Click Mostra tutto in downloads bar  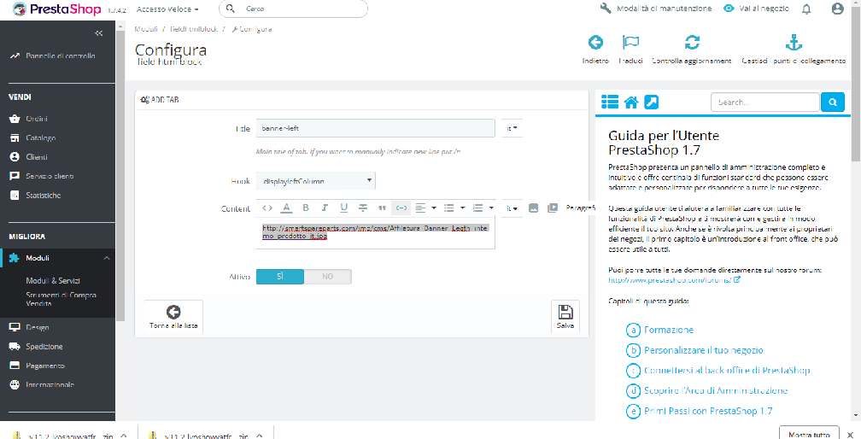(810, 435)
